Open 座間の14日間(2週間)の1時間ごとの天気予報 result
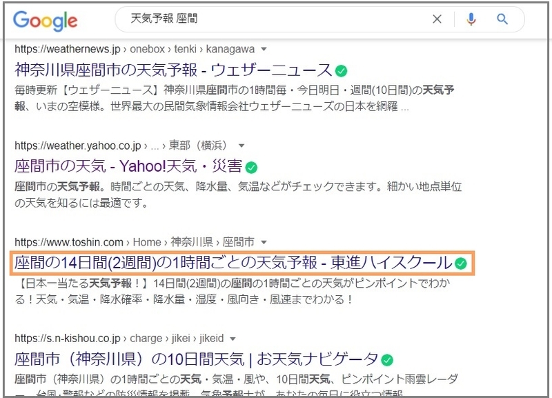The width and height of the screenshot is (552, 398). [x=233, y=263]
